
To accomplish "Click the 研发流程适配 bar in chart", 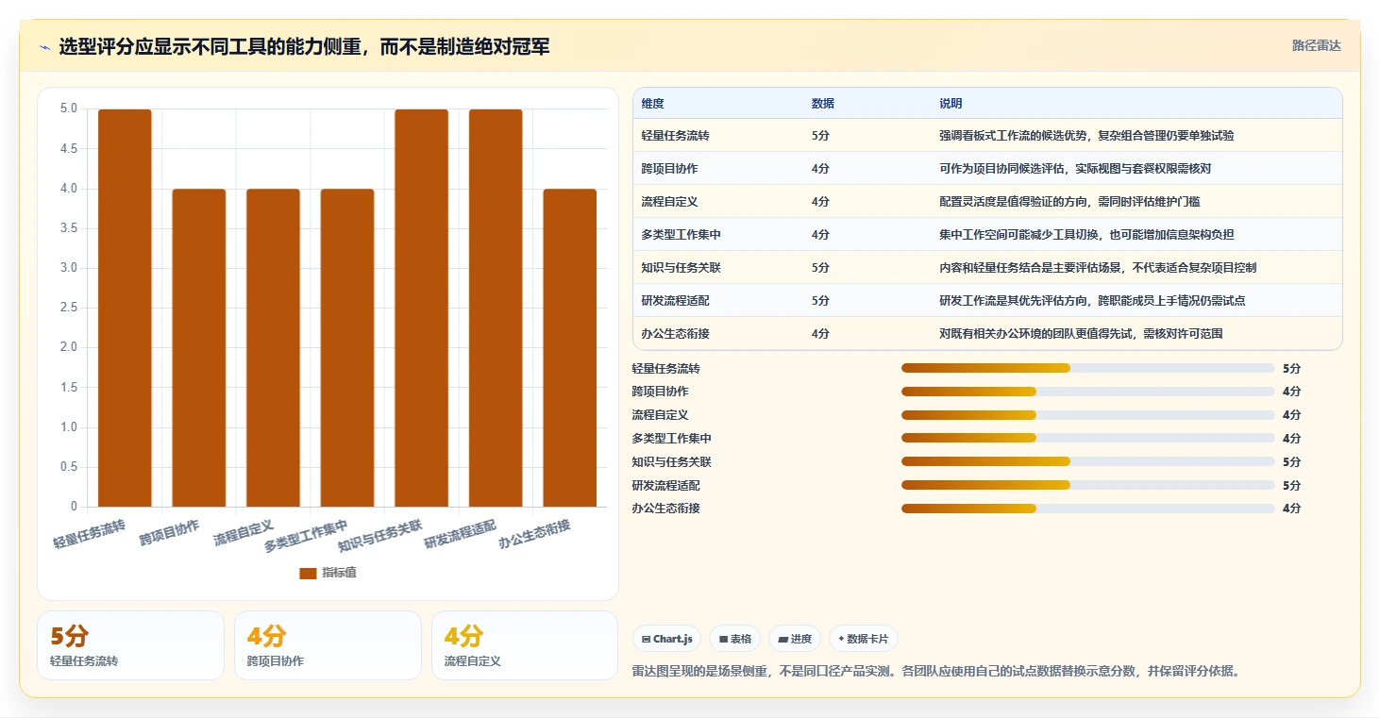I will [x=496, y=308].
